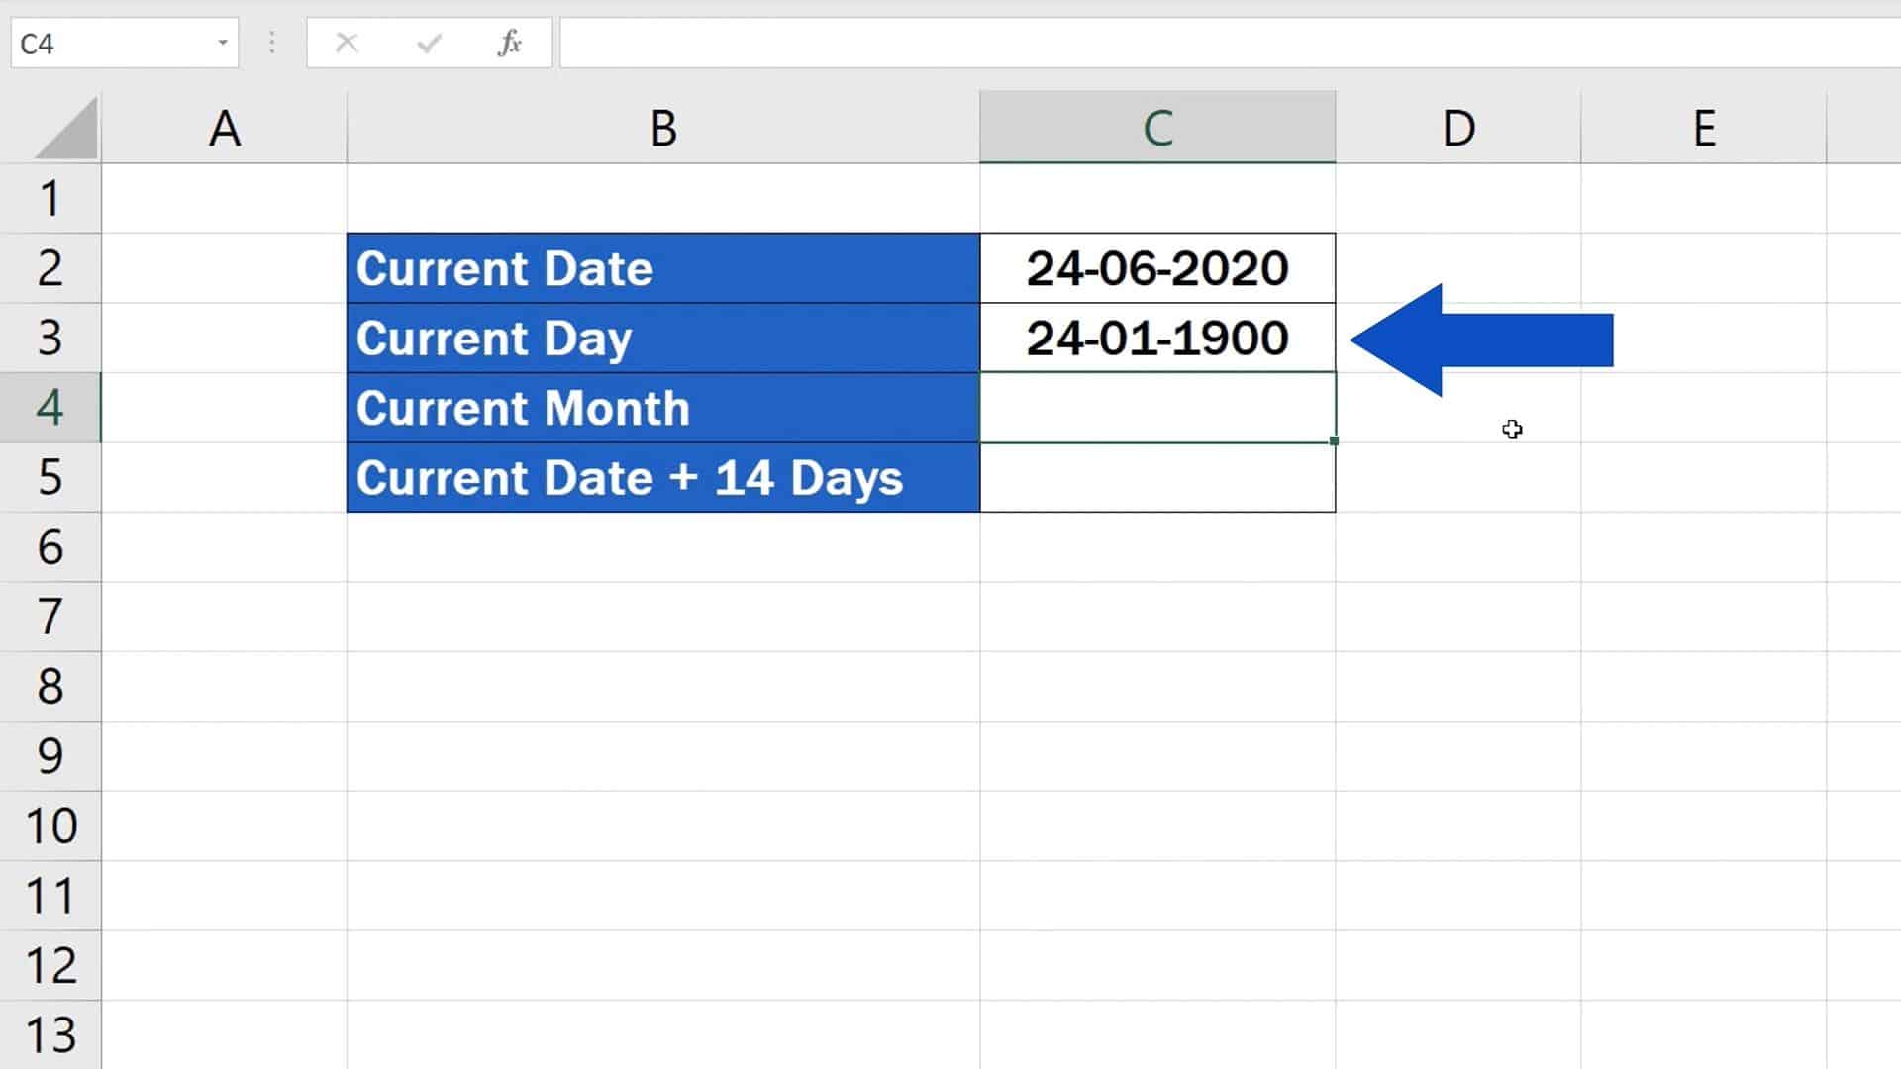Click empty cell C5 beside 14 Days label
The width and height of the screenshot is (1901, 1069).
coord(1156,478)
